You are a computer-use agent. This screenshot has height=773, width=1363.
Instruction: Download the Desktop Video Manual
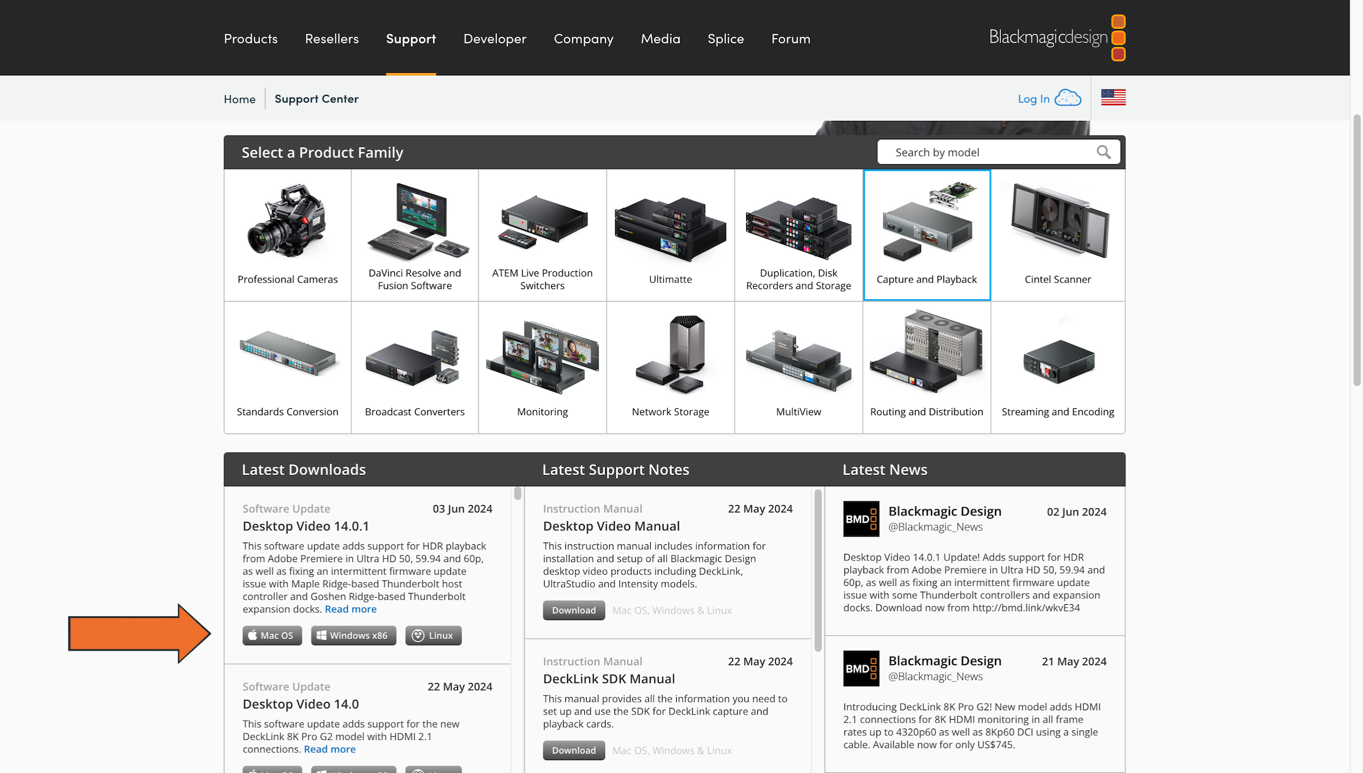(x=573, y=610)
